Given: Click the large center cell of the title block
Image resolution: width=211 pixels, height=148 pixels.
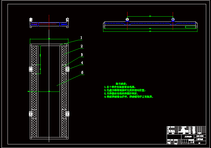Looking at the screenshot, I should 188,137.
